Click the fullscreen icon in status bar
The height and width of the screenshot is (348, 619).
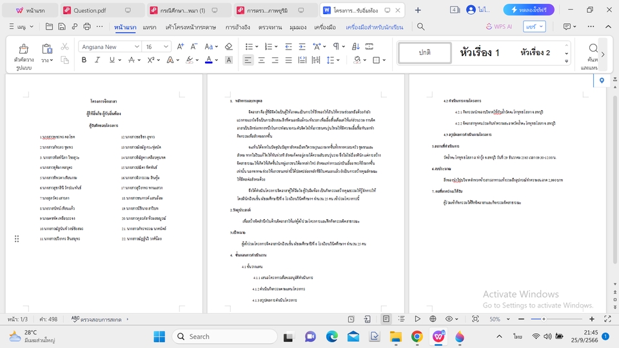(607, 319)
